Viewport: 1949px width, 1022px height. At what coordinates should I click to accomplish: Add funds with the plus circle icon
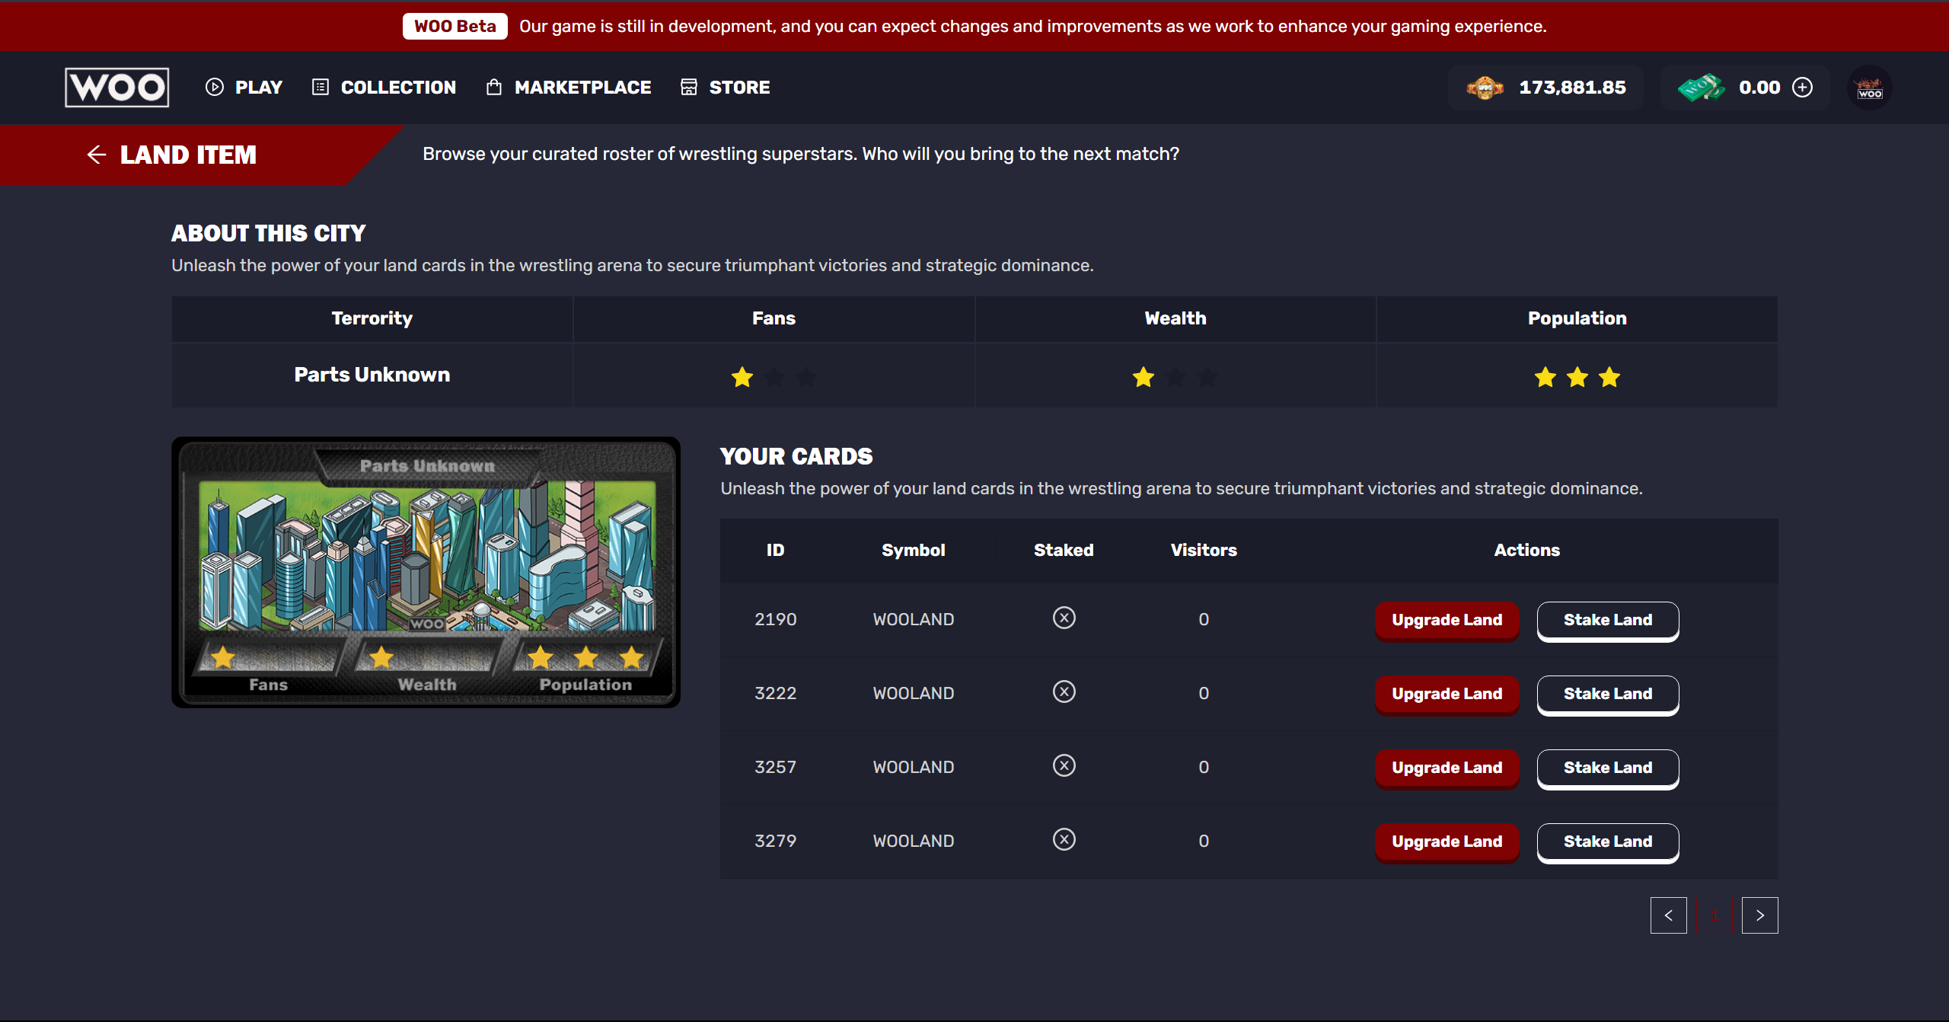pyautogui.click(x=1803, y=88)
